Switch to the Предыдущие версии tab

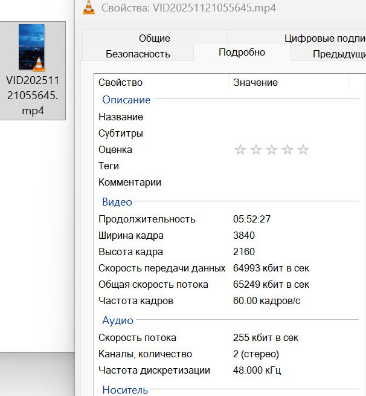pyautogui.click(x=338, y=54)
